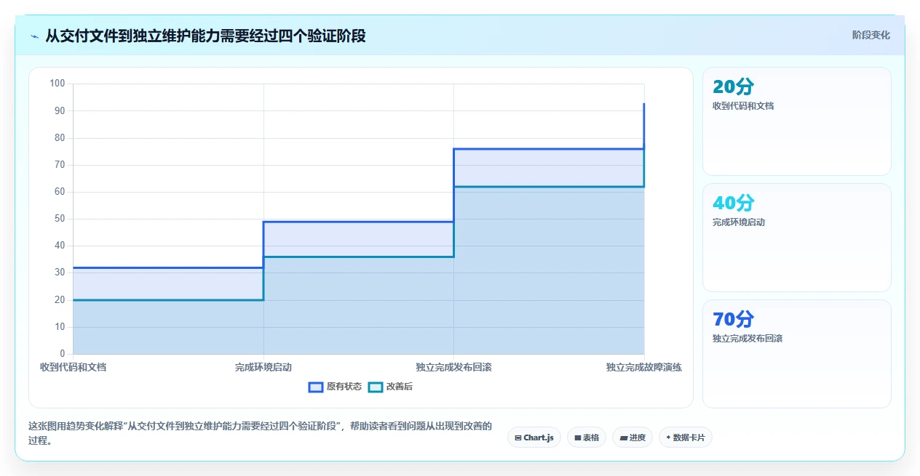Click x-axis label 独立完成故障演练
The image size is (920, 476).
pos(644,367)
